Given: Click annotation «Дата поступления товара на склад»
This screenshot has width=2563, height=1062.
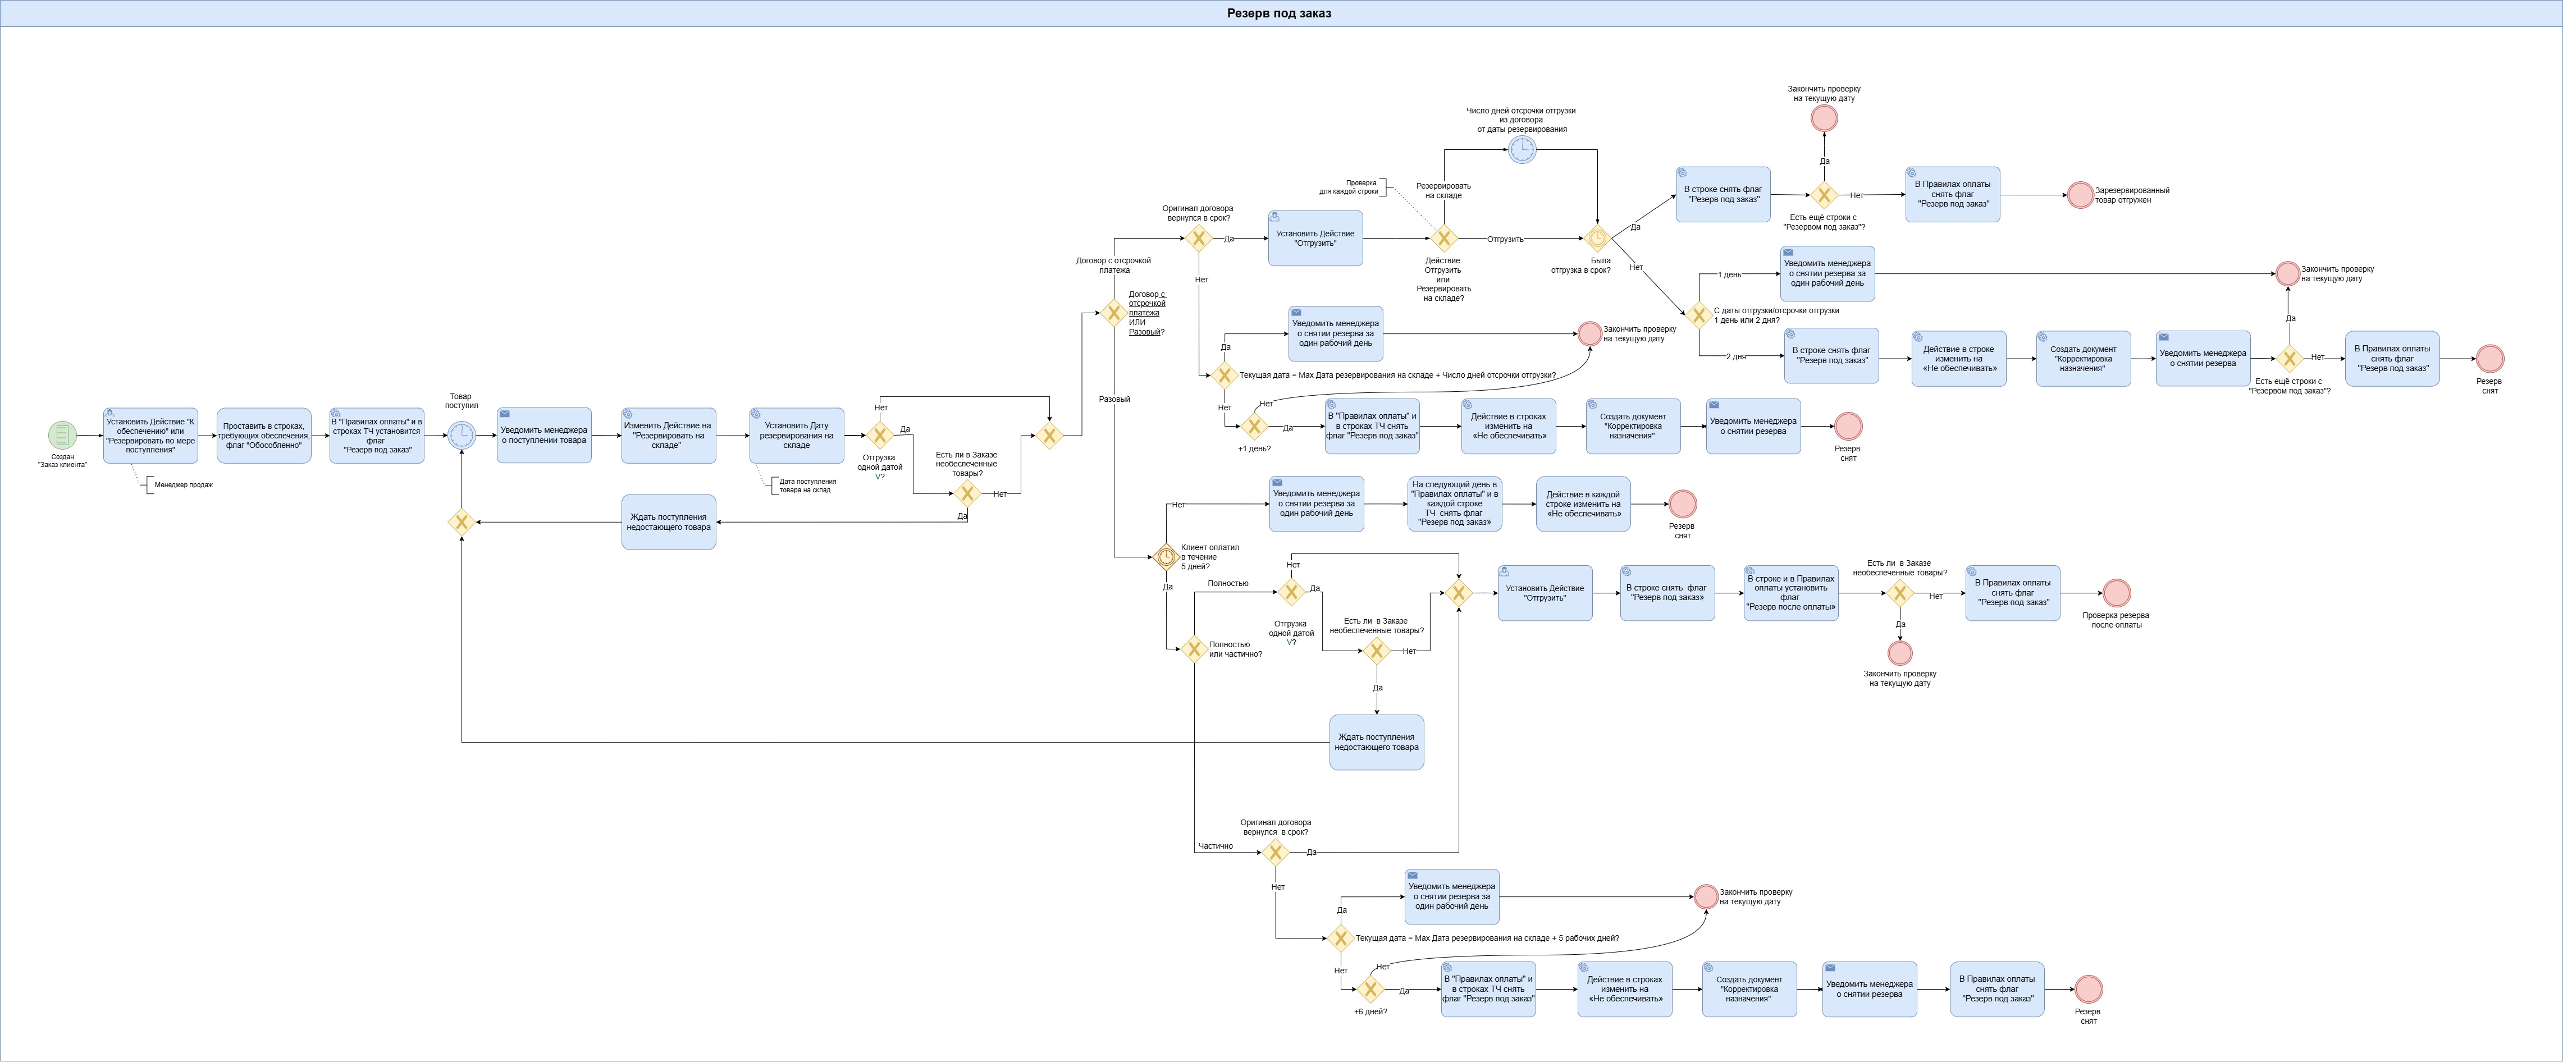Looking at the screenshot, I should click(x=806, y=486).
